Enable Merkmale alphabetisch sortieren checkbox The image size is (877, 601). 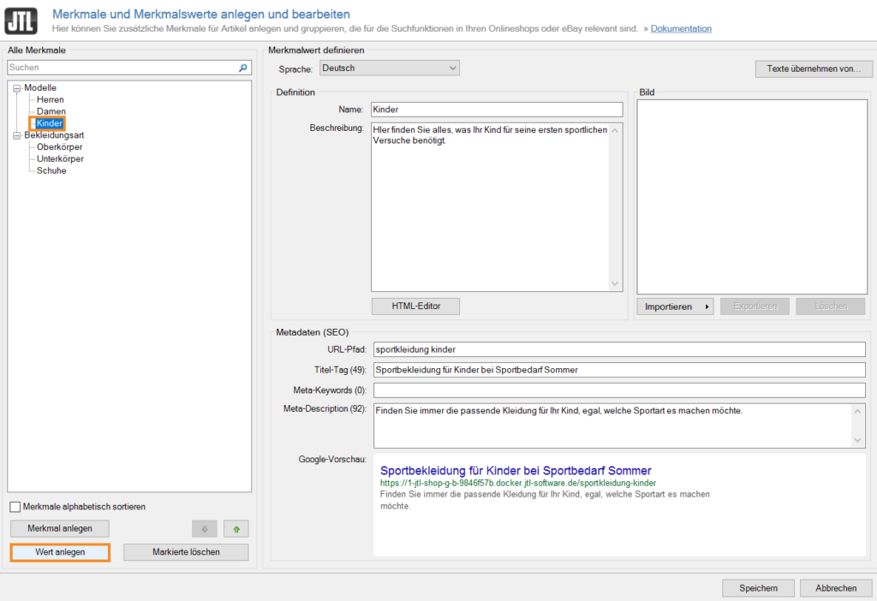pos(15,507)
